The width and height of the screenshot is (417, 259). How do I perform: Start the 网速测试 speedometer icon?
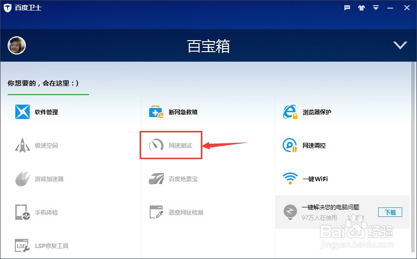156,145
